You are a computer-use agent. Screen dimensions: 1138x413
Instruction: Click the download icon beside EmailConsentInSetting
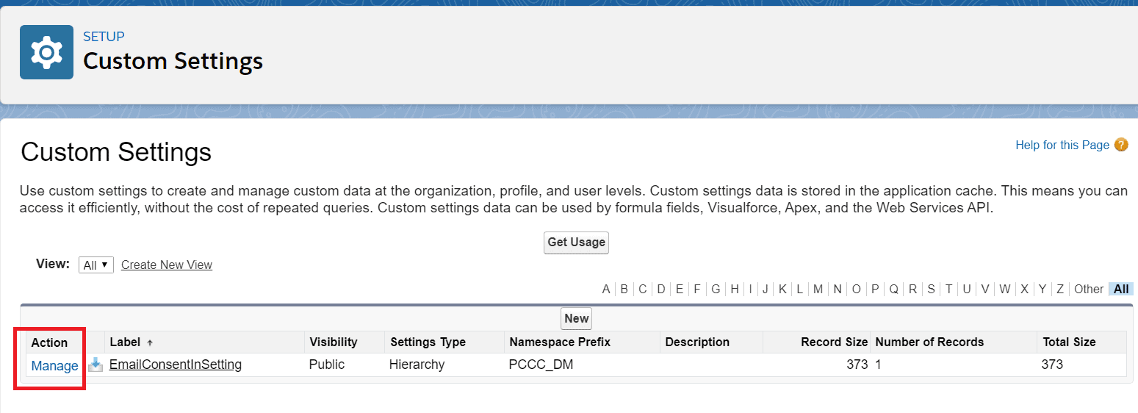click(x=96, y=364)
